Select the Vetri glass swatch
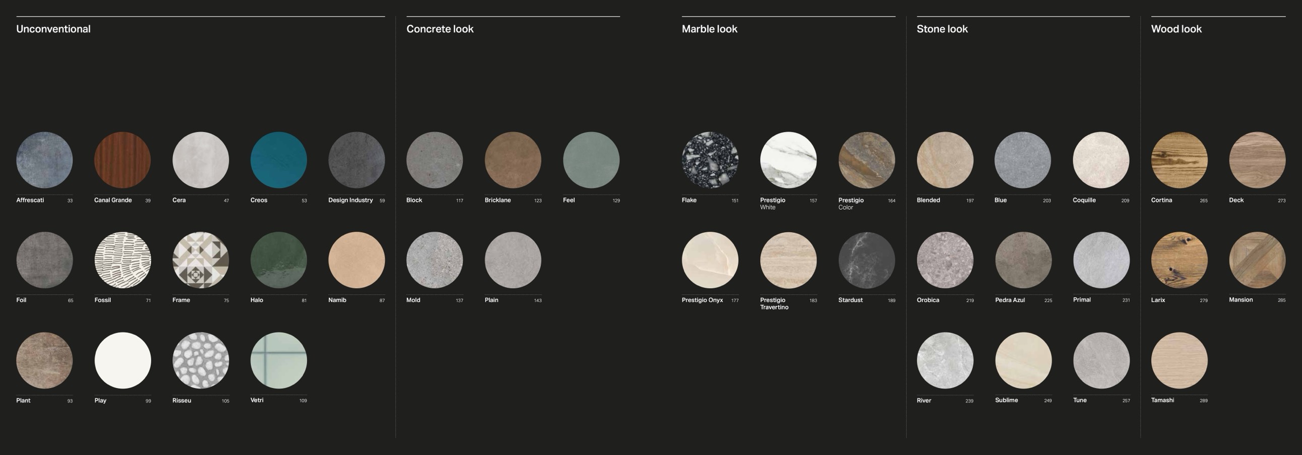 [278, 360]
